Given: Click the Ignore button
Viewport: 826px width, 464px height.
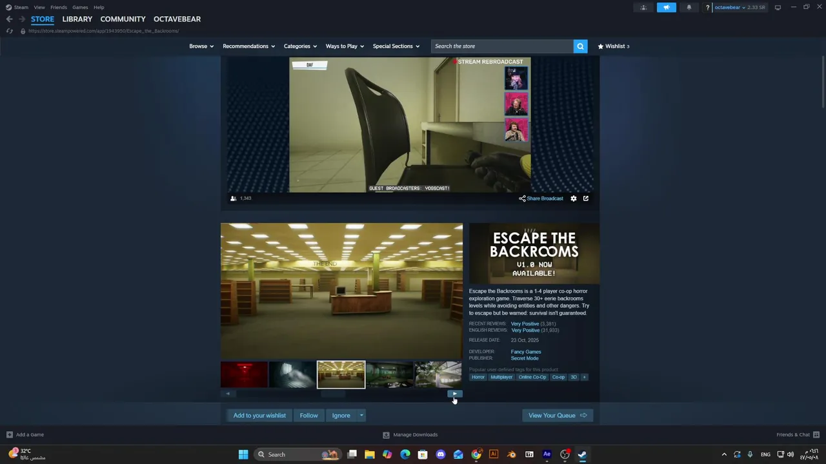Looking at the screenshot, I should pyautogui.click(x=341, y=416).
